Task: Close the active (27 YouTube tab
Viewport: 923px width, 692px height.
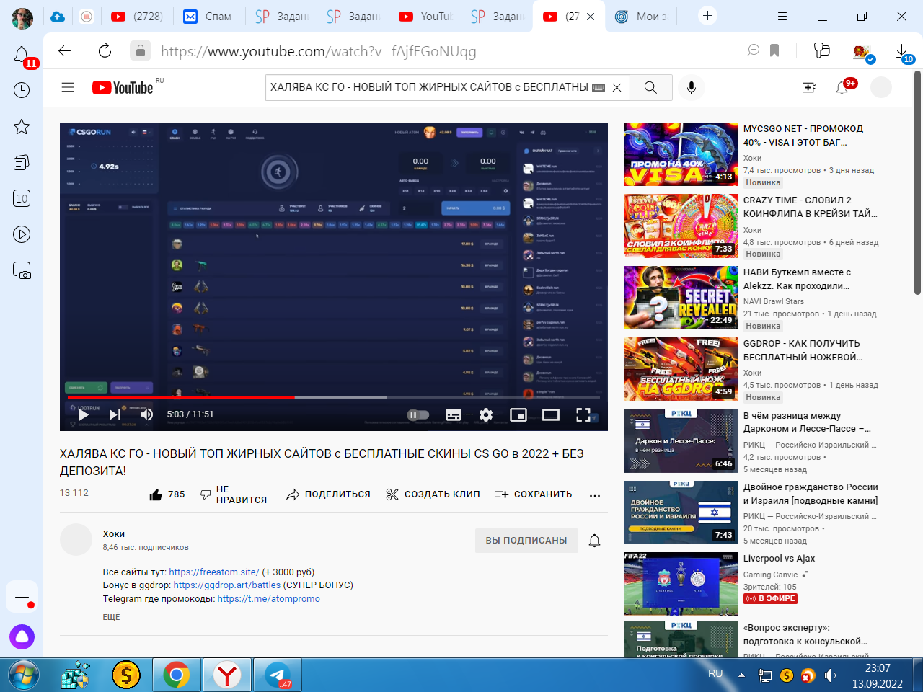Action: (x=591, y=17)
